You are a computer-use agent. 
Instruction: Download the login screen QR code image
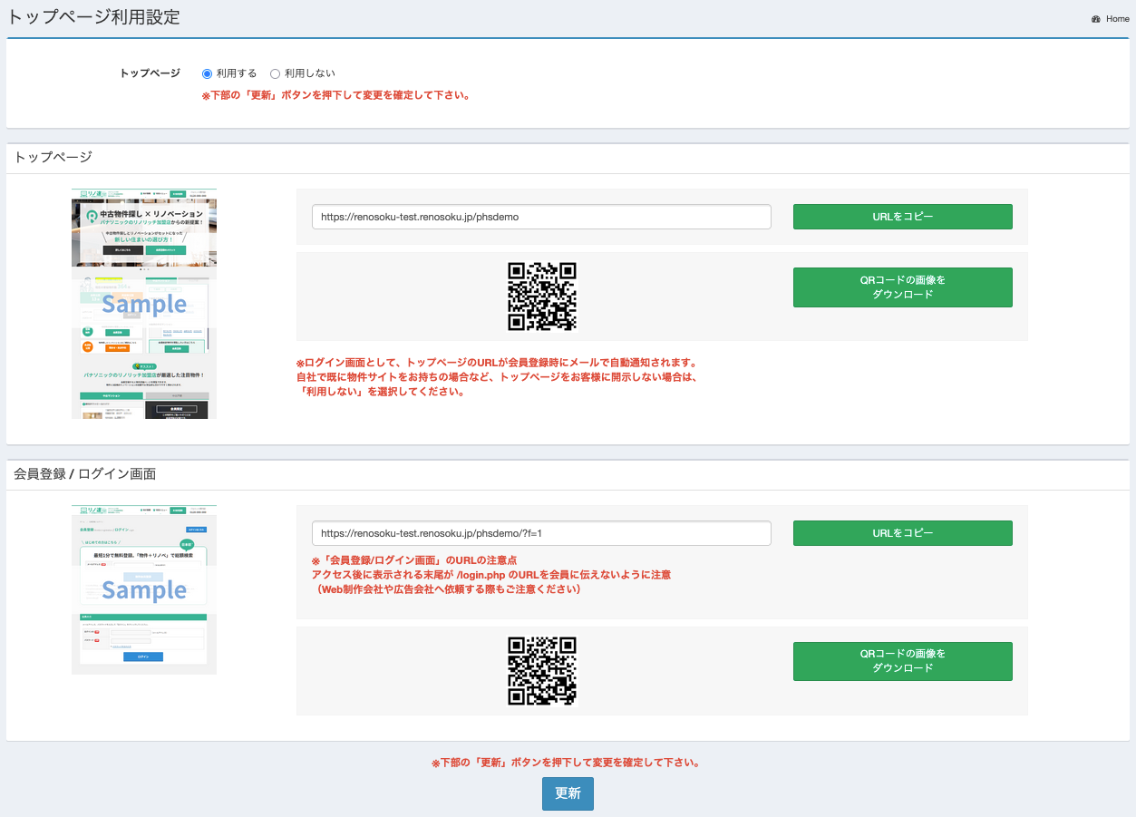point(902,661)
